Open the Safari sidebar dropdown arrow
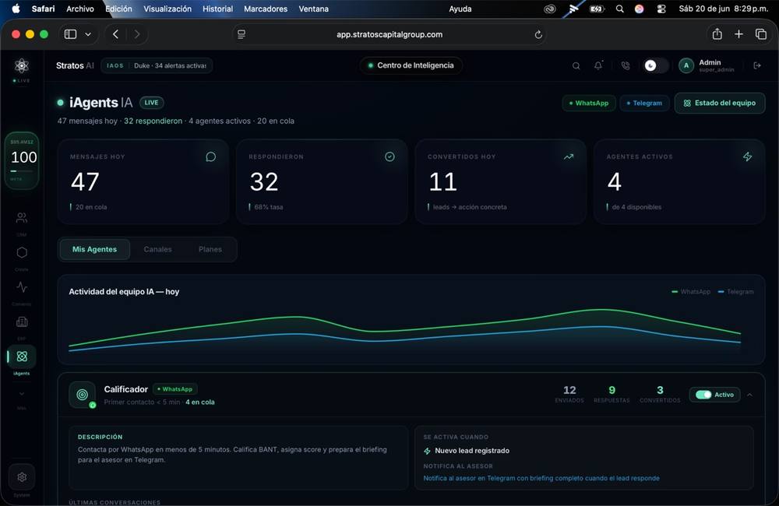Screen dimensions: 779x506 click(x=88, y=34)
